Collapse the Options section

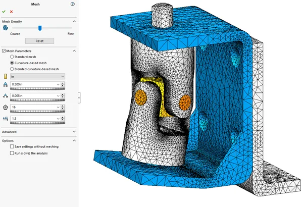coord(74,141)
